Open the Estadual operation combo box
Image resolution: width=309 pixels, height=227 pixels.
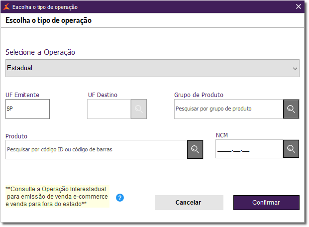tap(149, 68)
